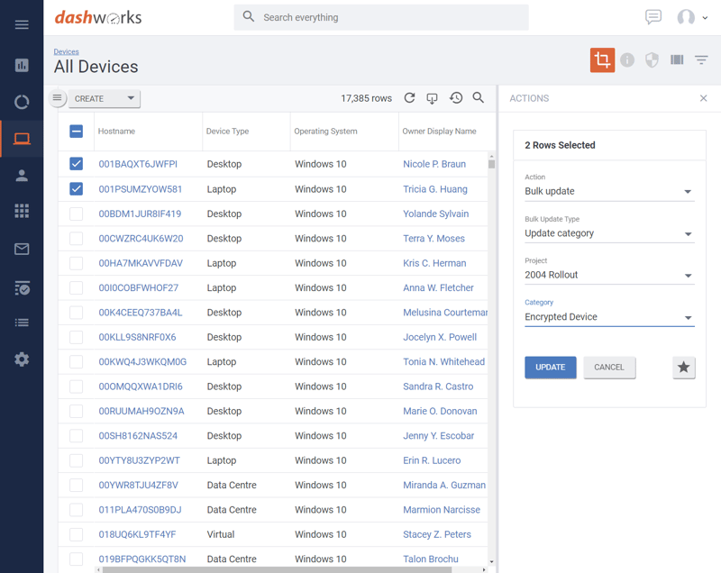This screenshot has height=573, width=721.
Task: Click the user avatar icon
Action: (x=686, y=17)
